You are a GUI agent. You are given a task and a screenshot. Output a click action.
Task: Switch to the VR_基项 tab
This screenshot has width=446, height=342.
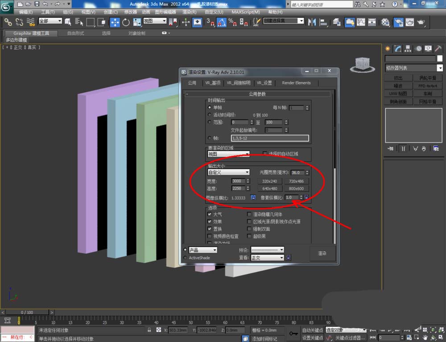tap(213, 83)
